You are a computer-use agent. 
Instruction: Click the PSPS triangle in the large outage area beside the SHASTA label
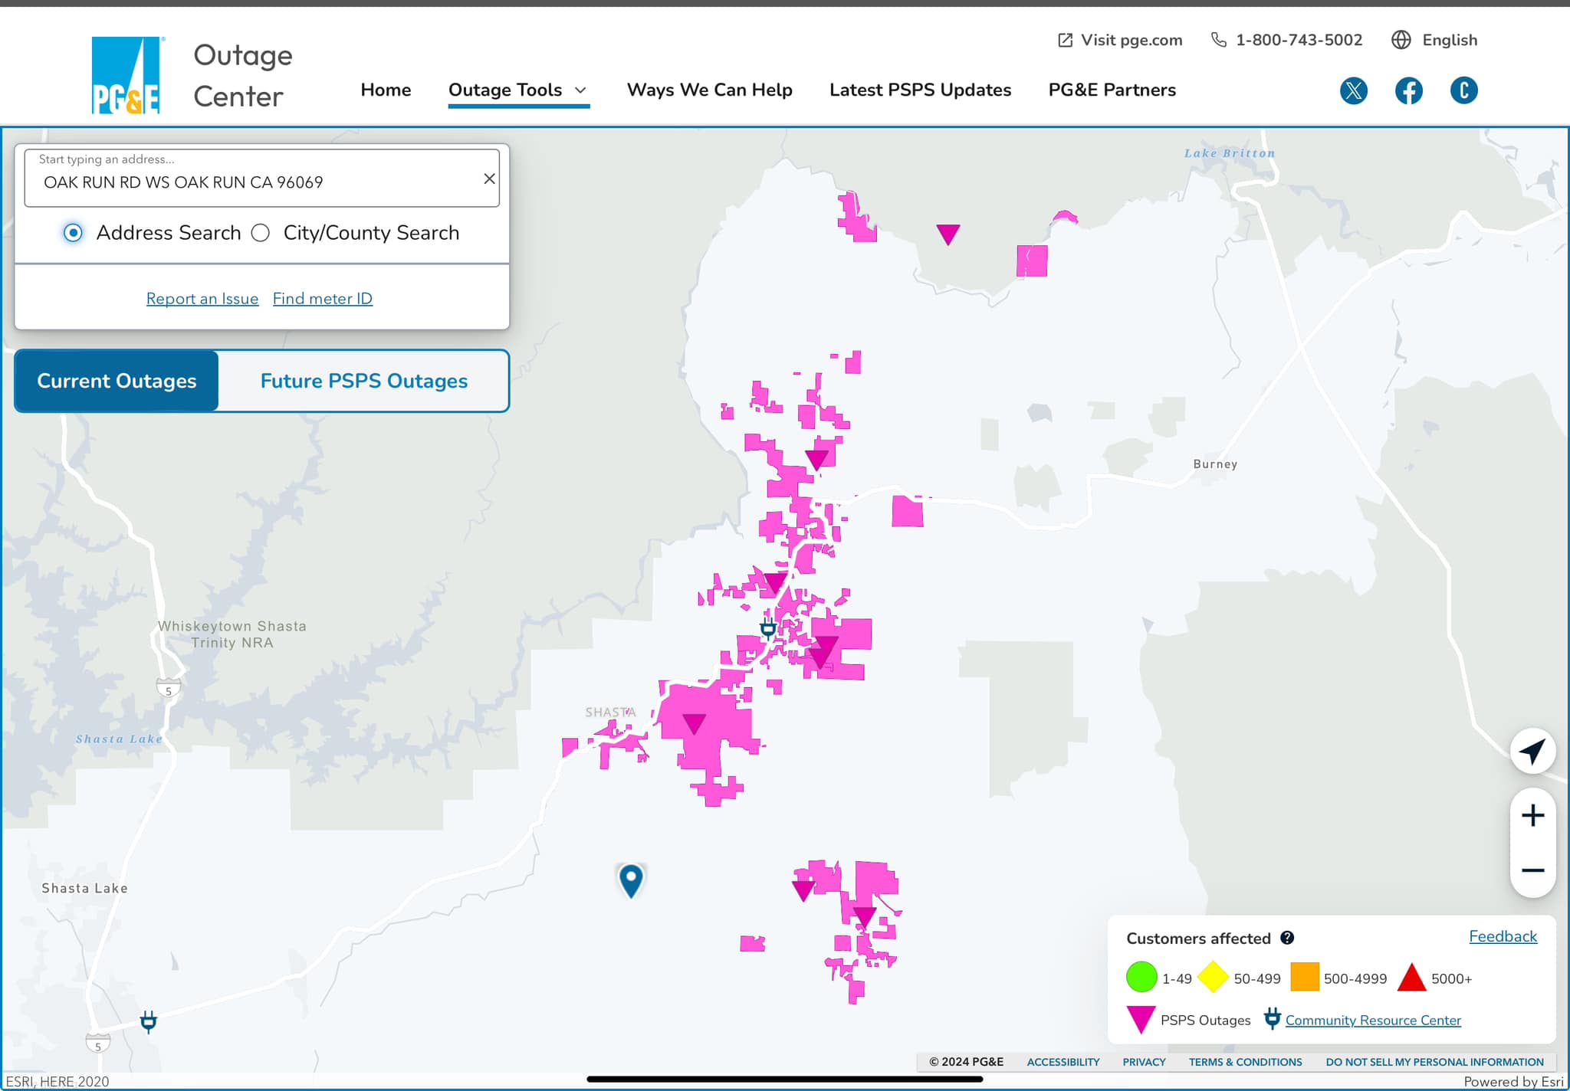pyautogui.click(x=694, y=723)
